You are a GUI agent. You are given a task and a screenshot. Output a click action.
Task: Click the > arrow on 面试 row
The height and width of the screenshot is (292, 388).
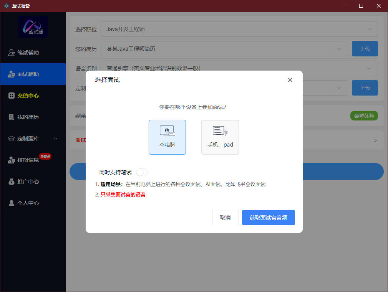click(376, 140)
